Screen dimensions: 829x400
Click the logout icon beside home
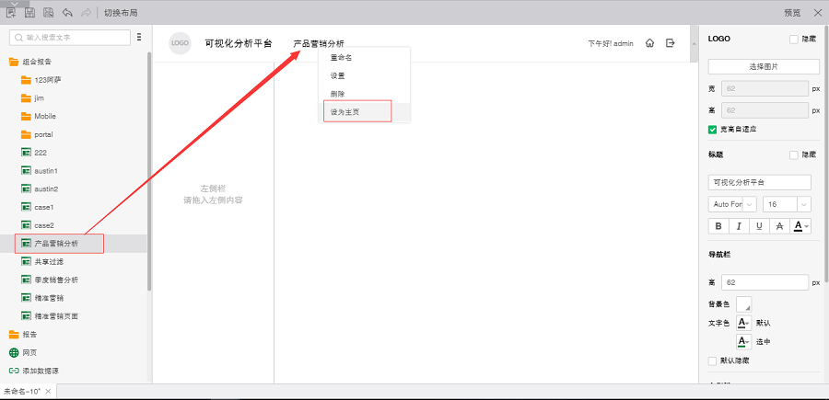(x=671, y=43)
